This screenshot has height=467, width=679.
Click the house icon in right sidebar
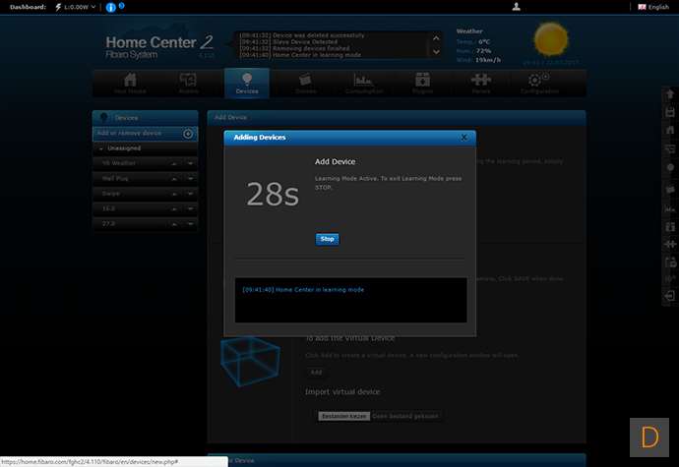point(670,130)
